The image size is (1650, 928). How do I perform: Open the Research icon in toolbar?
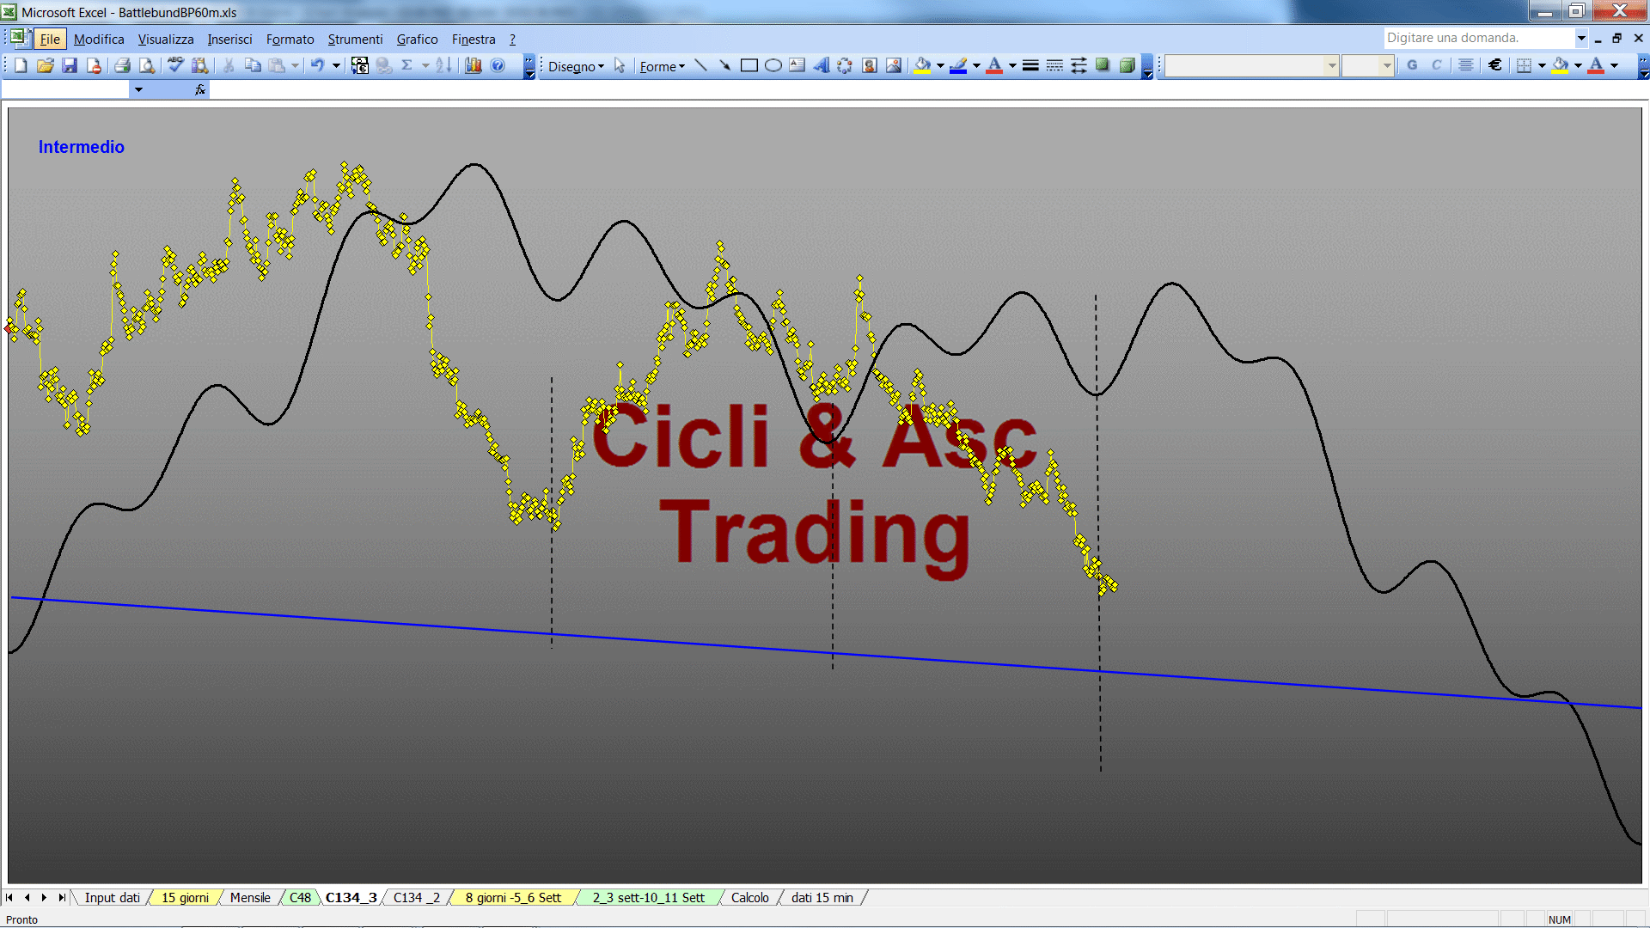click(x=200, y=65)
